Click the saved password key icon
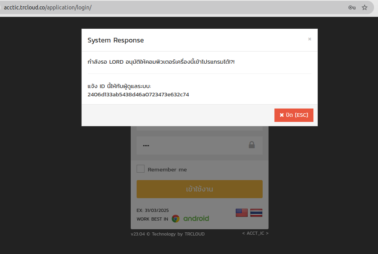 point(352,7)
